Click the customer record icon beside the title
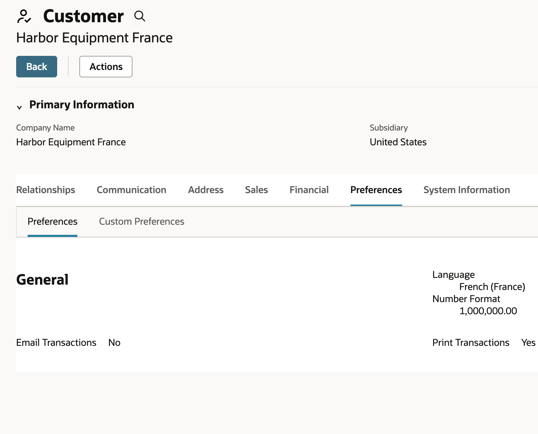 click(x=24, y=16)
